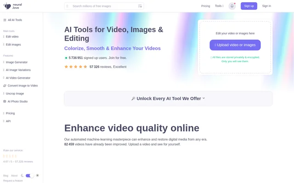
Task: Click the AI Photo Studio camera icon
Action: [x=5, y=102]
